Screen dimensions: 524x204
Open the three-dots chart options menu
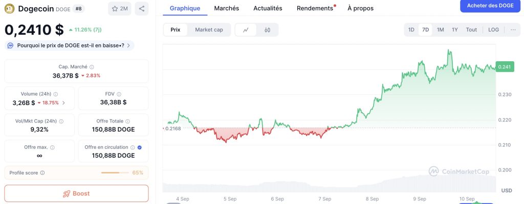513,30
